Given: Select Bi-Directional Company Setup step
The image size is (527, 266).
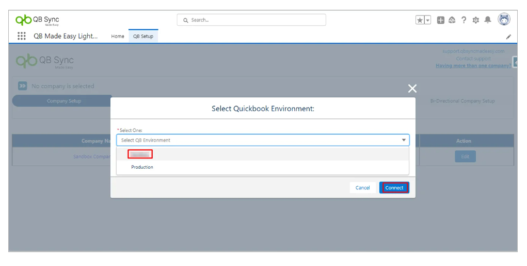Looking at the screenshot, I should [462, 101].
